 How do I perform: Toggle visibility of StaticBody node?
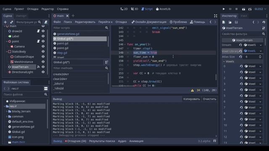coord(43,52)
